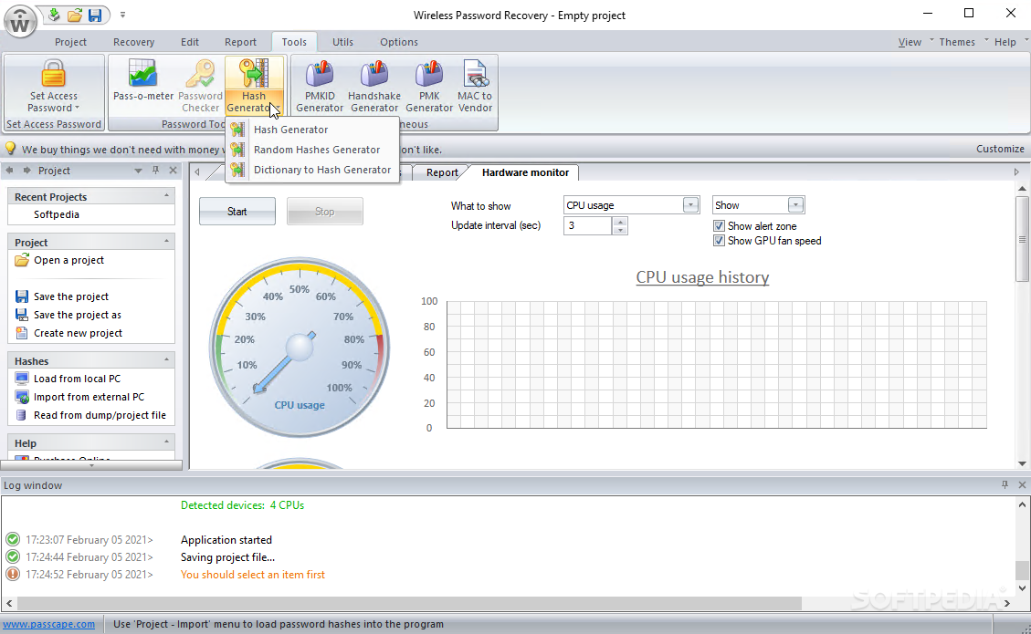1031x634 pixels.
Task: Click the light bulb tip icon
Action: (x=11, y=149)
